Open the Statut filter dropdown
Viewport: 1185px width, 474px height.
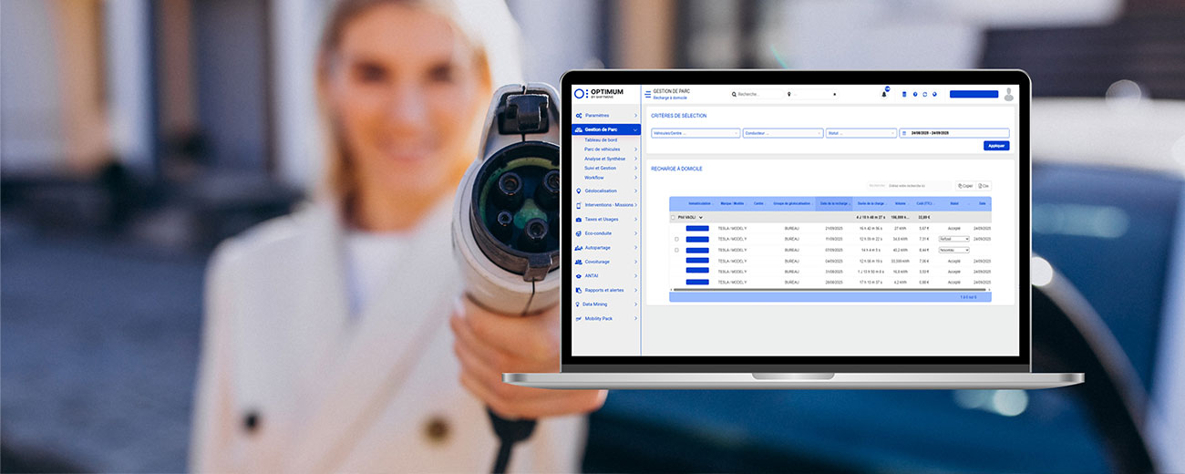(x=861, y=133)
